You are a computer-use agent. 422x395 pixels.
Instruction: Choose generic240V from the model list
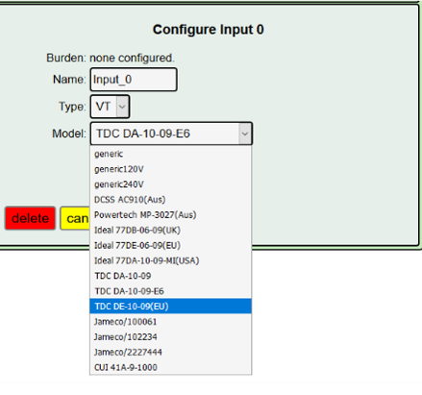coord(170,185)
